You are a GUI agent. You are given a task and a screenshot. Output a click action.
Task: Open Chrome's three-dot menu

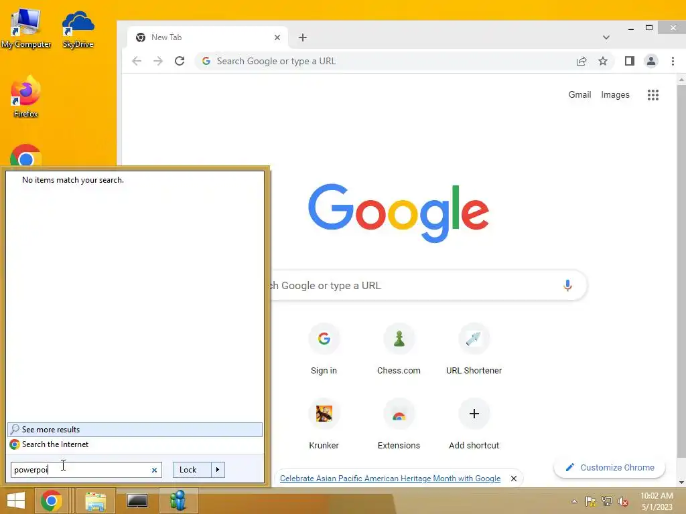pyautogui.click(x=673, y=61)
